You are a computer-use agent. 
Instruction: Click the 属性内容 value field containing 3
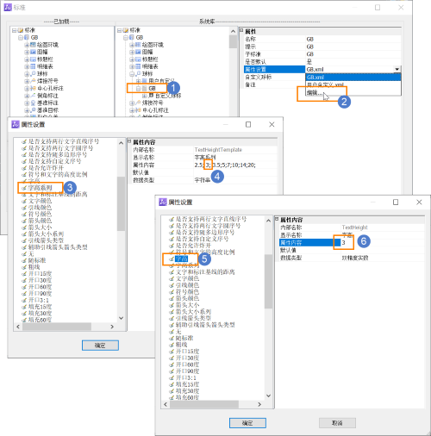(x=382, y=243)
